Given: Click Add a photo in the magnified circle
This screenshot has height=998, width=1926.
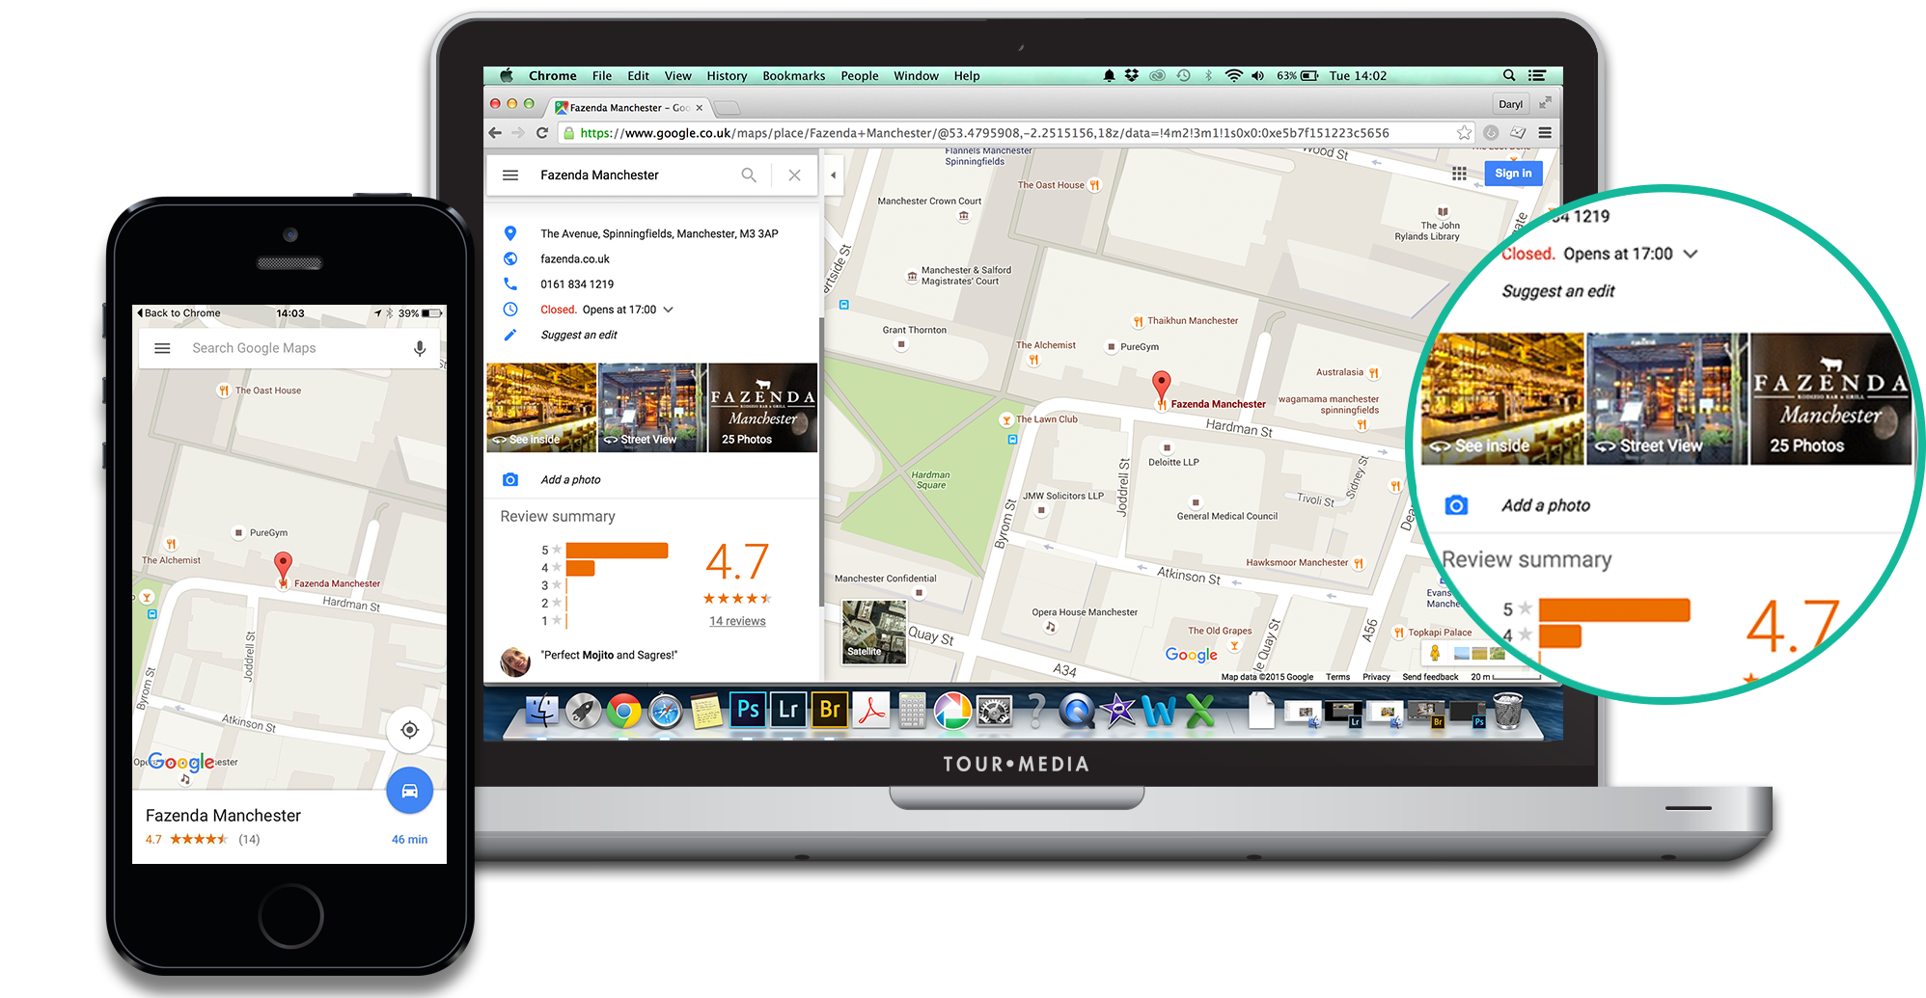Looking at the screenshot, I should (1545, 505).
